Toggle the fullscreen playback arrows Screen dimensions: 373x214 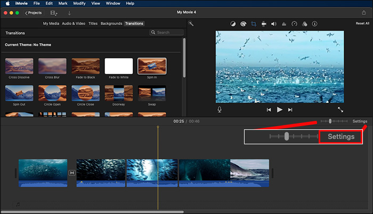click(x=340, y=109)
